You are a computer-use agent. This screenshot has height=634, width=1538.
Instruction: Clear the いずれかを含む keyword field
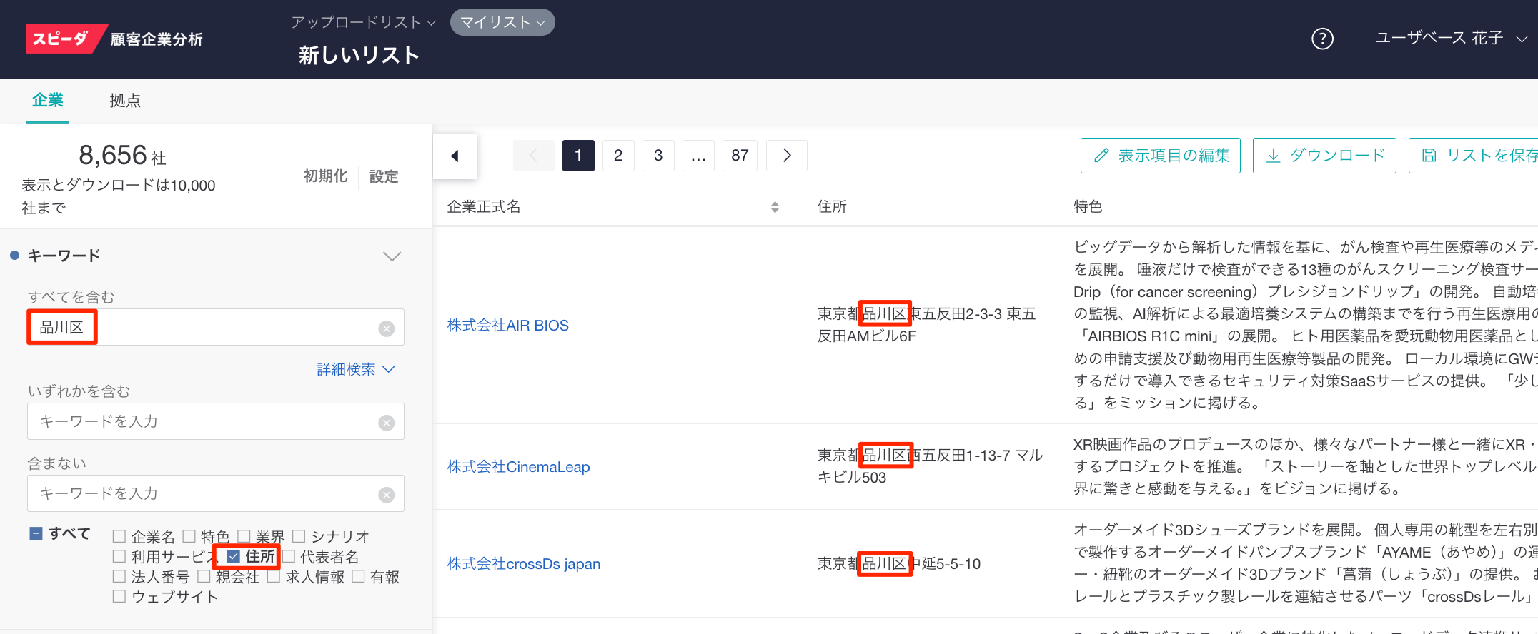click(x=387, y=423)
